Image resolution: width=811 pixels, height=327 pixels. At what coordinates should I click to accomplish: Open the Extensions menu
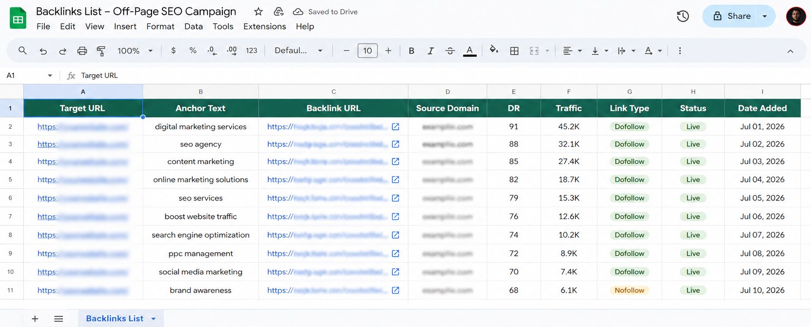pos(265,26)
